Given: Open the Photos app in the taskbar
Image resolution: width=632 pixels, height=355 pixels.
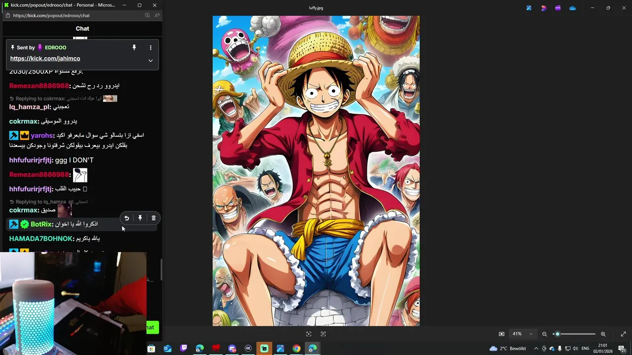Looking at the screenshot, I should [x=280, y=349].
